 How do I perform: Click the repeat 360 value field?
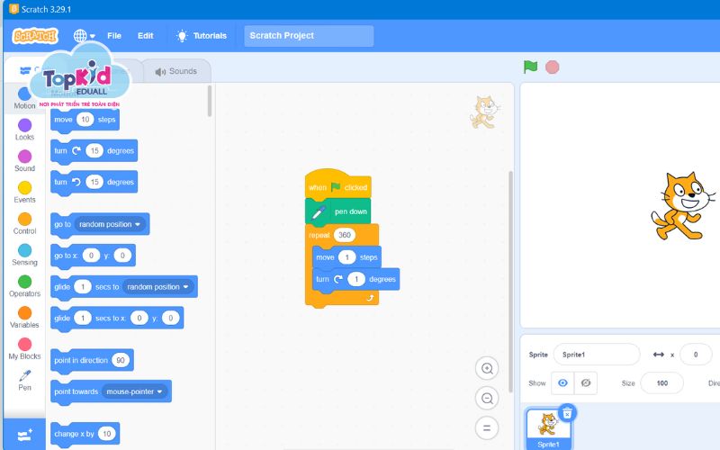click(345, 235)
